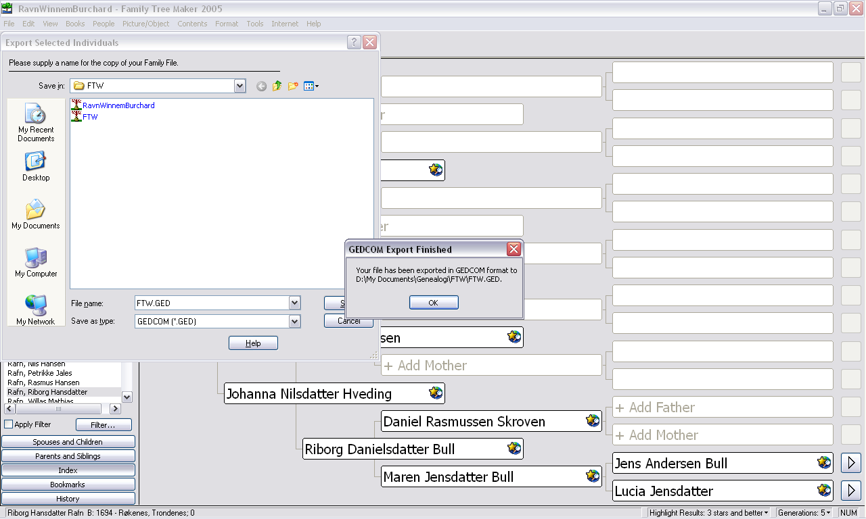Click star icon on Riborg Danielsdatter Bull
This screenshot has height=519, width=866.
[x=514, y=448]
